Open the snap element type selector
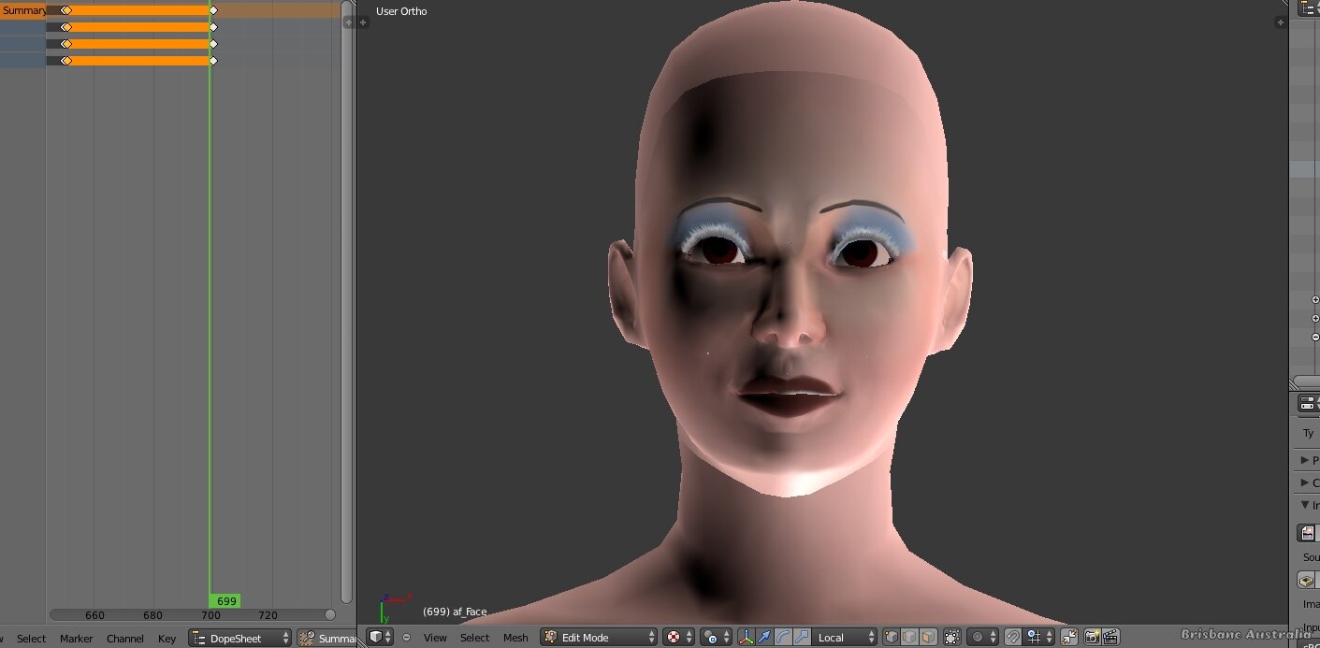The width and height of the screenshot is (1320, 648). (x=1037, y=637)
